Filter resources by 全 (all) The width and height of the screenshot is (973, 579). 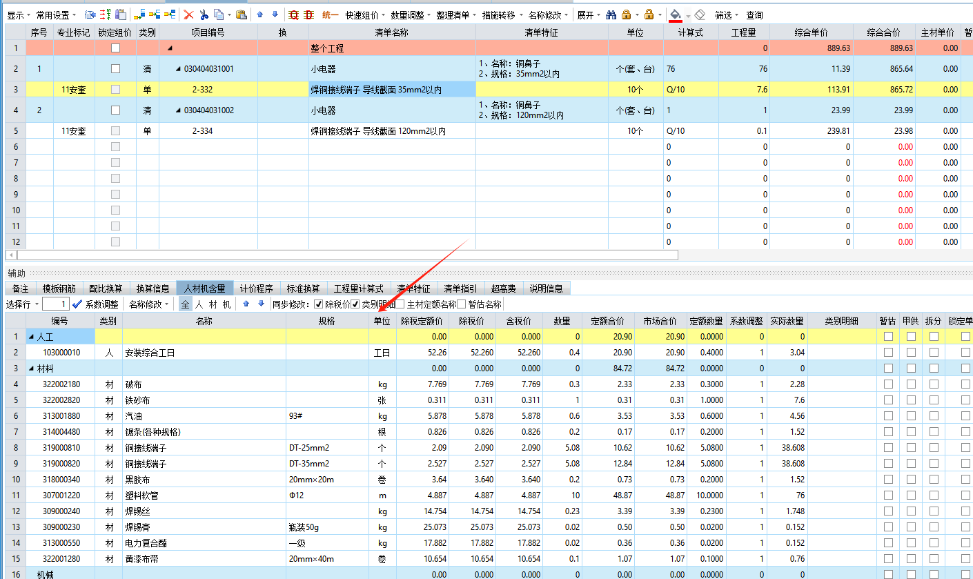tap(185, 304)
